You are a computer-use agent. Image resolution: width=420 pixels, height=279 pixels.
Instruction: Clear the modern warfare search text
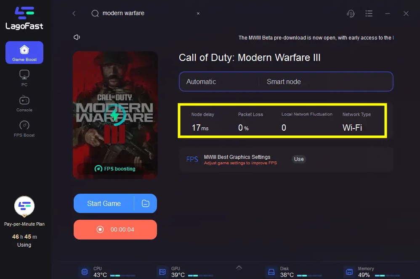point(198,13)
